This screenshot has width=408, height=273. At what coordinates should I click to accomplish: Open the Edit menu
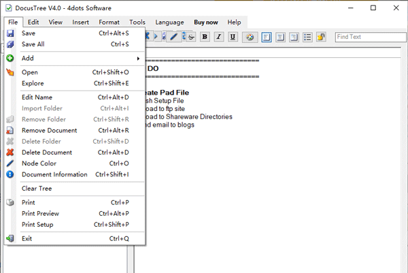(x=33, y=22)
